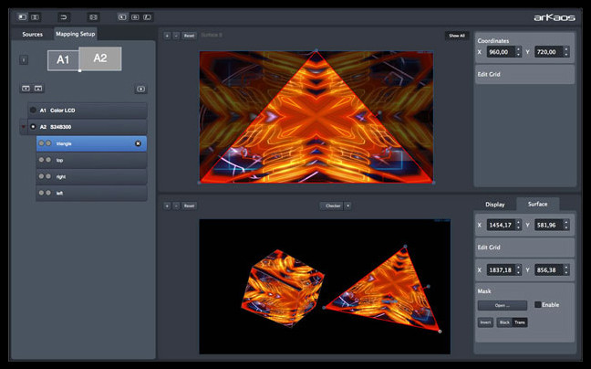This screenshot has height=369, width=591.
Task: Click the small square button left of A1 display
Action: coord(24,60)
